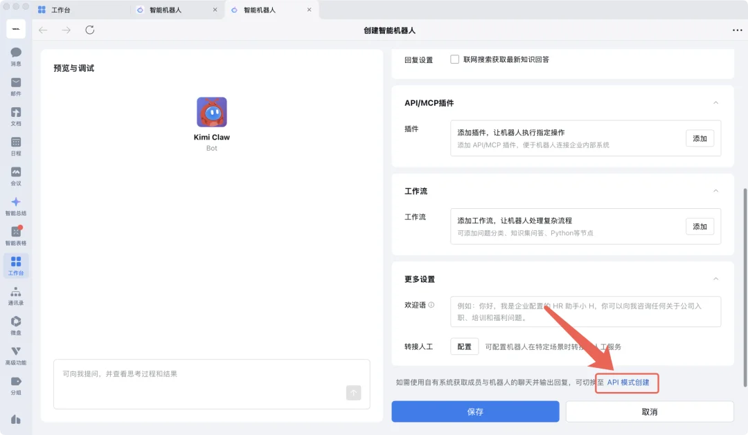This screenshot has height=435, width=748.
Task: Follow the API 模式创建 link
Action: [627, 382]
